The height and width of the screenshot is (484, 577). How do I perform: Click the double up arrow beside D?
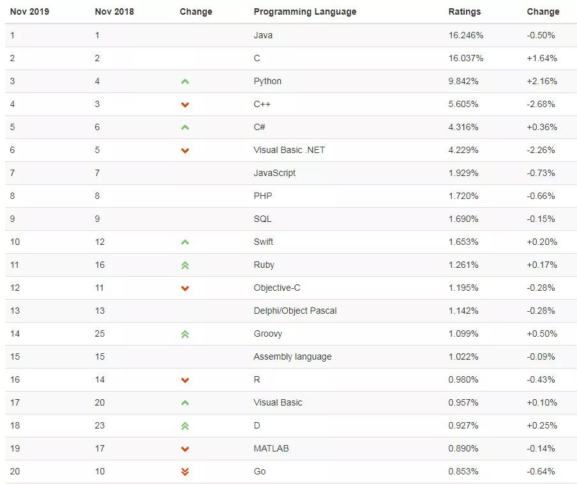[185, 426]
